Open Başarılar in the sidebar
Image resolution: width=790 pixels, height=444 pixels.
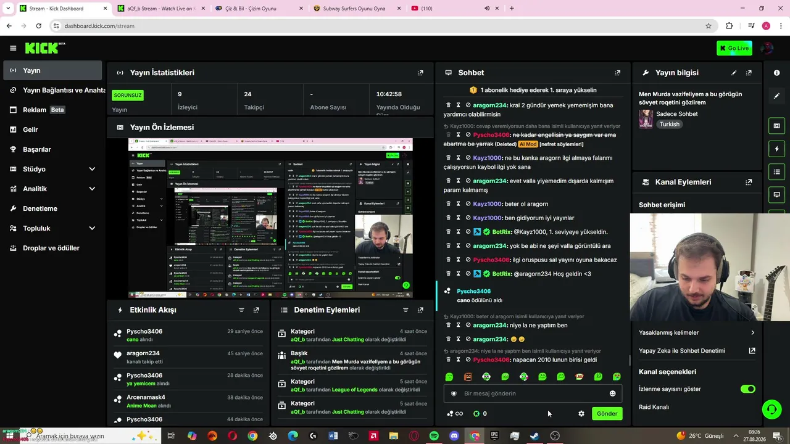[x=52, y=149]
